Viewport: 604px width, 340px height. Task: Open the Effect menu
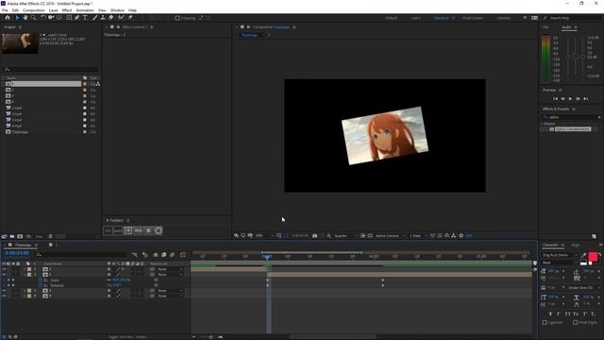[67, 10]
